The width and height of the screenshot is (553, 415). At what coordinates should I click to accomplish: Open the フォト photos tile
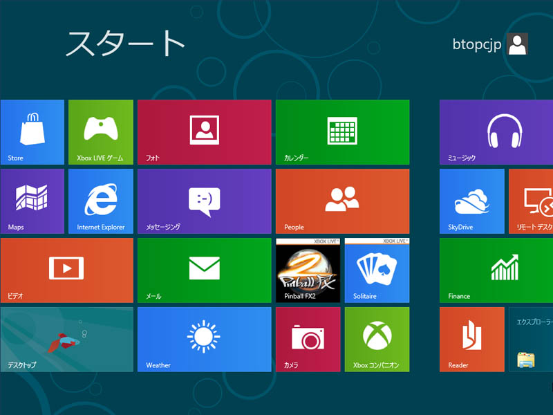tap(205, 132)
